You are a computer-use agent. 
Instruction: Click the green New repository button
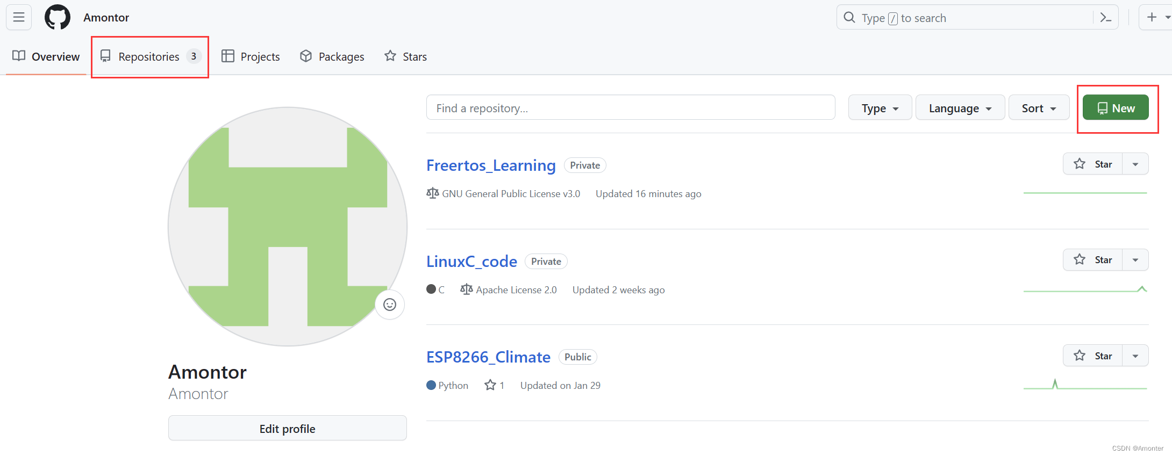pos(1116,107)
